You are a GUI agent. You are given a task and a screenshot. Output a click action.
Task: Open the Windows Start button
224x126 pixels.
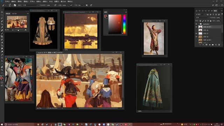(x=2, y=125)
